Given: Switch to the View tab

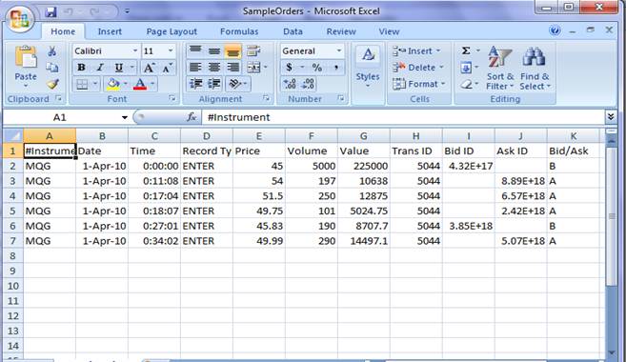Looking at the screenshot, I should [389, 31].
